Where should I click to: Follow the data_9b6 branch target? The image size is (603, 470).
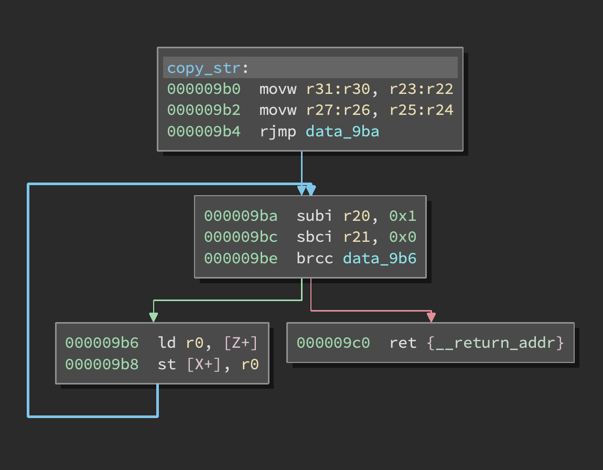379,259
